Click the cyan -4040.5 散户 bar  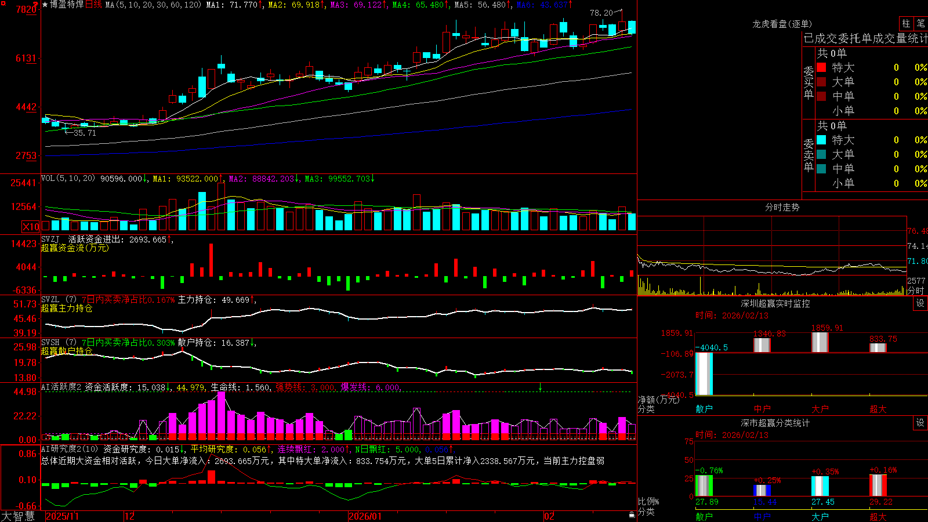704,374
